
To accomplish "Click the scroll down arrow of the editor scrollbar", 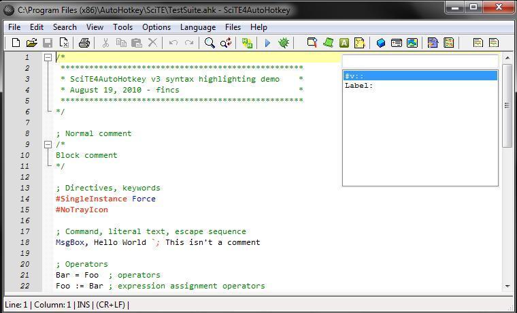I will click(507, 286).
